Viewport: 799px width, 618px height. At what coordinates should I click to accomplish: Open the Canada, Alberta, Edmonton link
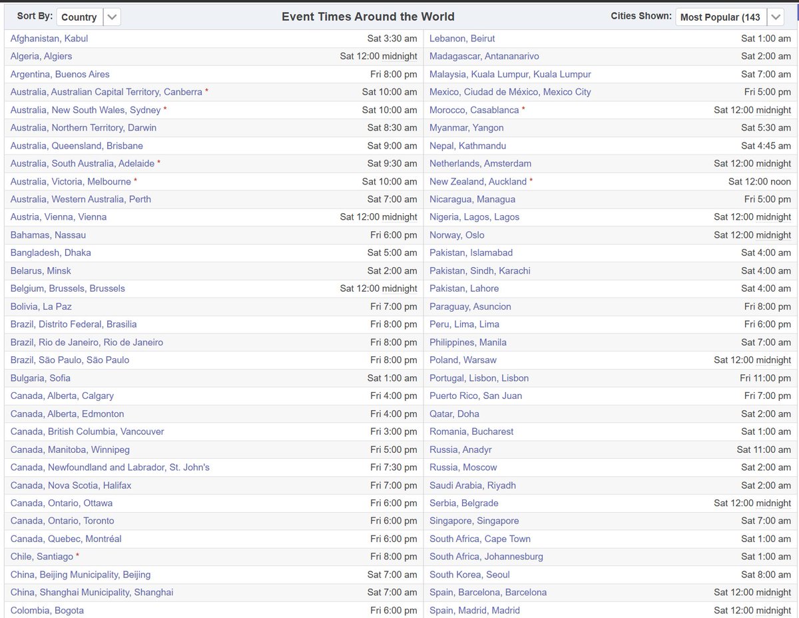(67, 414)
